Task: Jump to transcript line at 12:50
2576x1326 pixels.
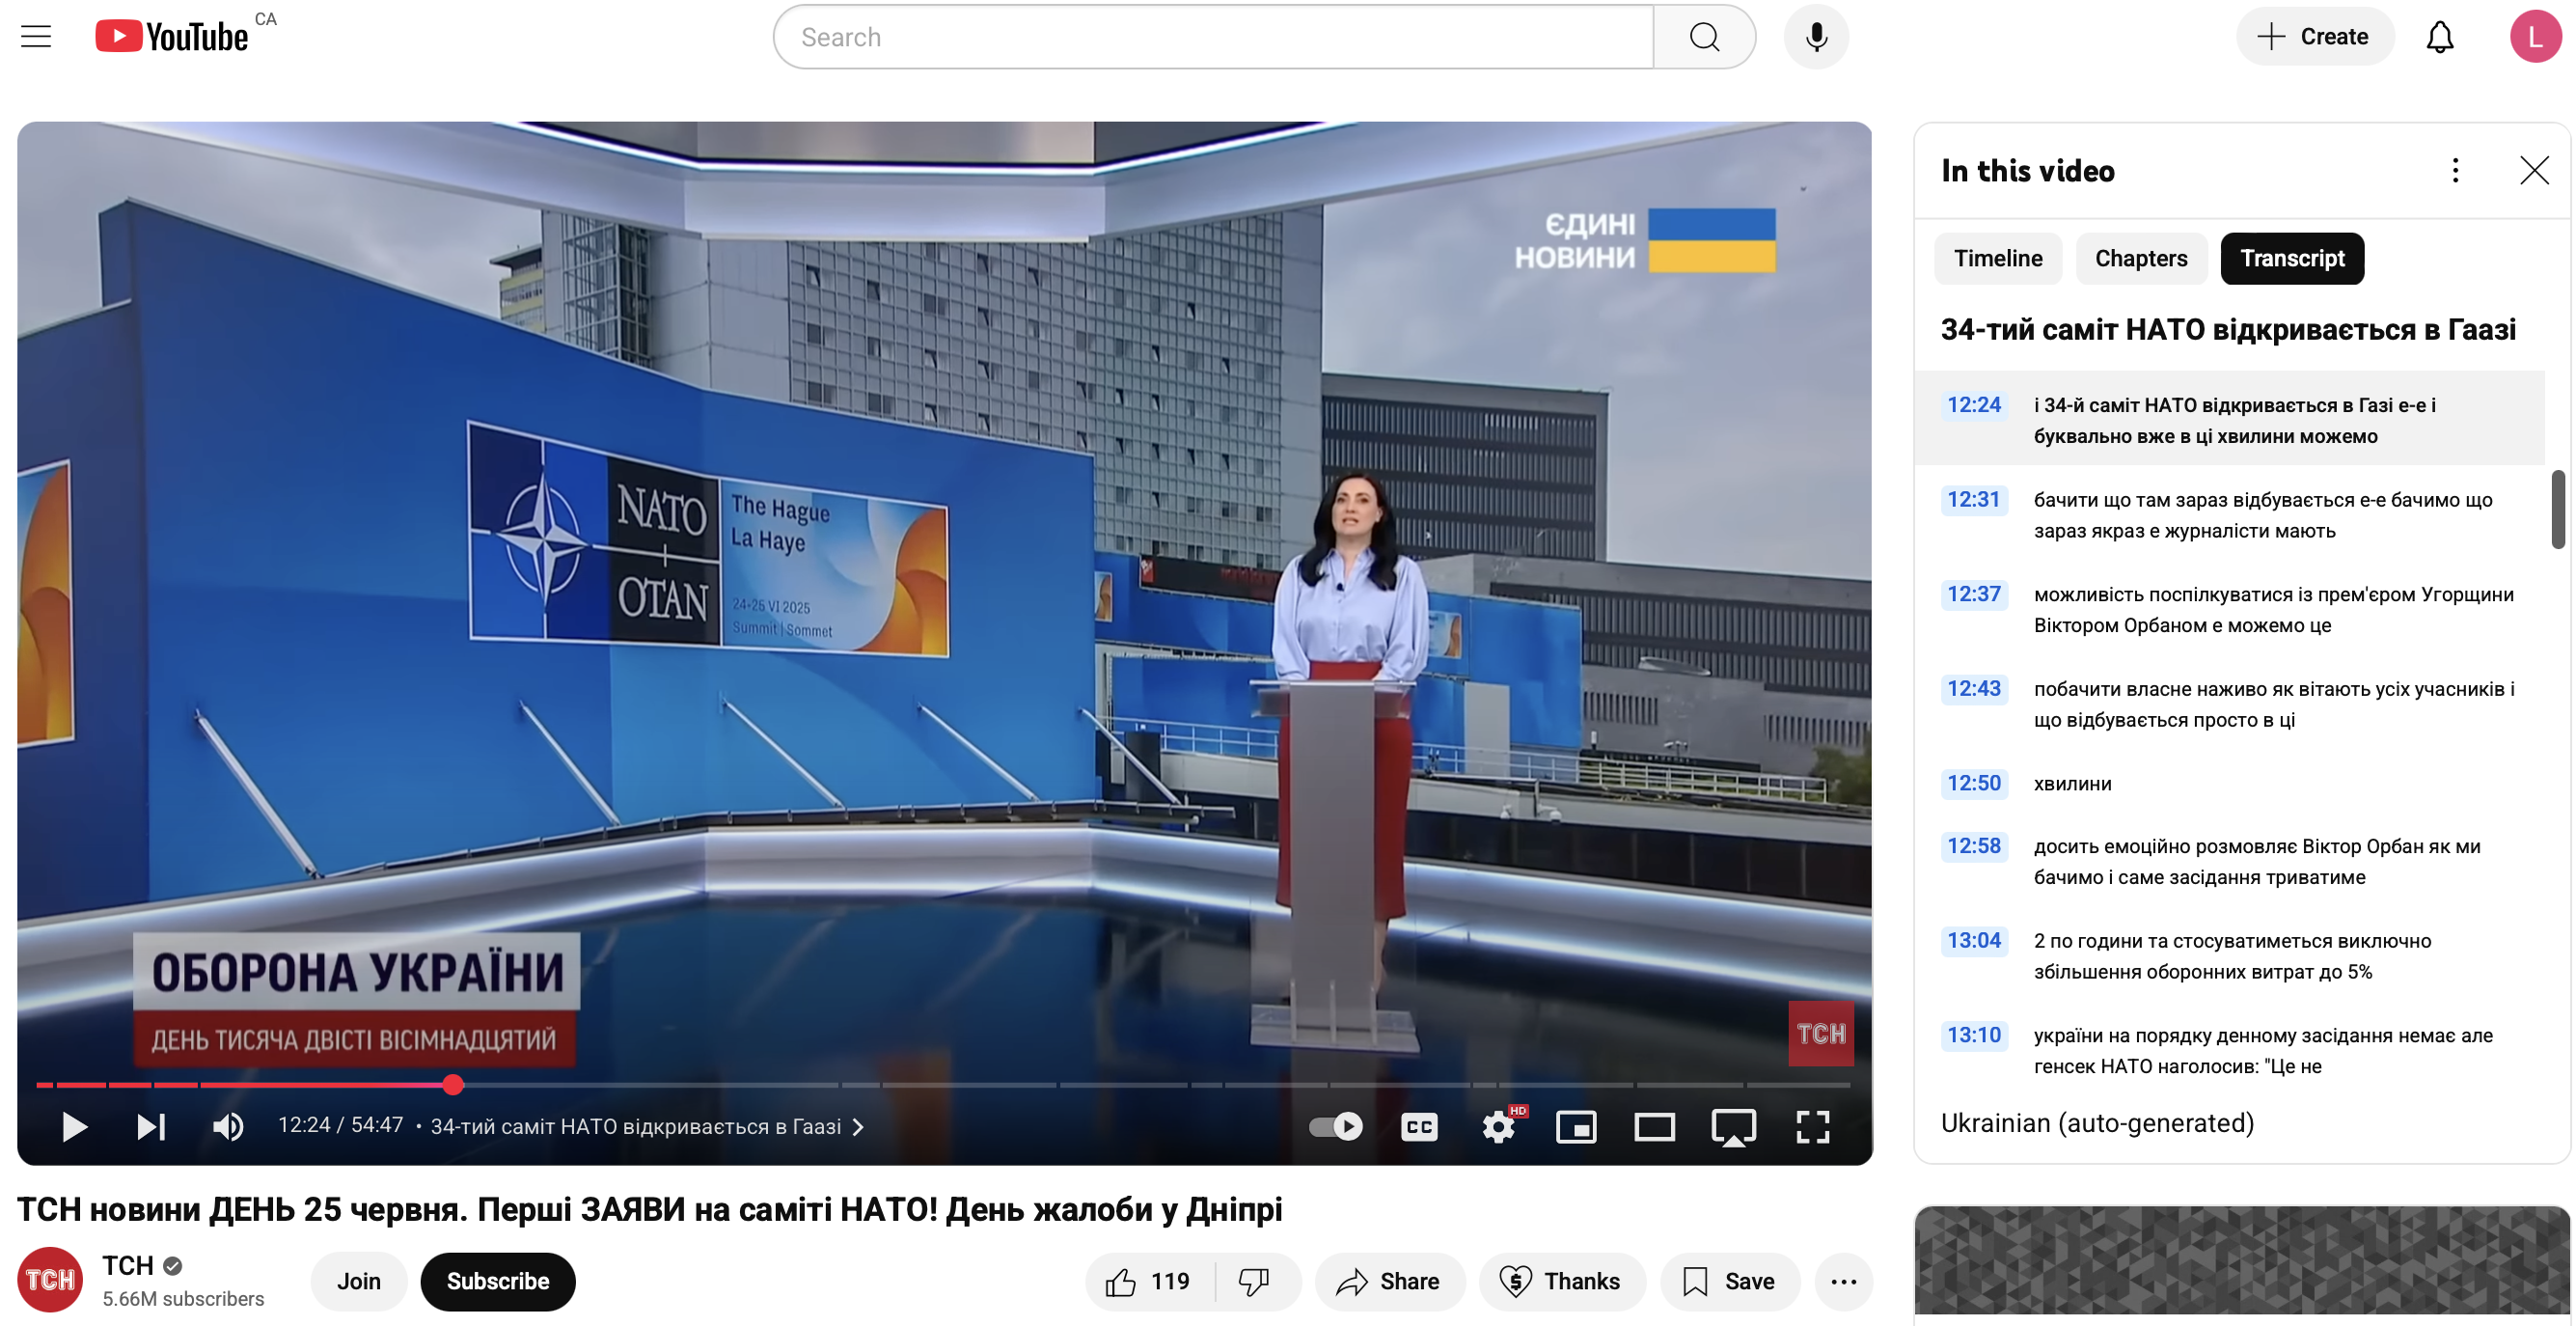Action: [2229, 783]
